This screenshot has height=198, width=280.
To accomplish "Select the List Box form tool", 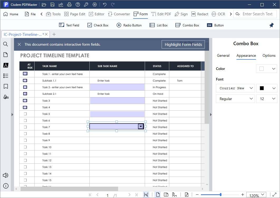I will click(x=158, y=25).
